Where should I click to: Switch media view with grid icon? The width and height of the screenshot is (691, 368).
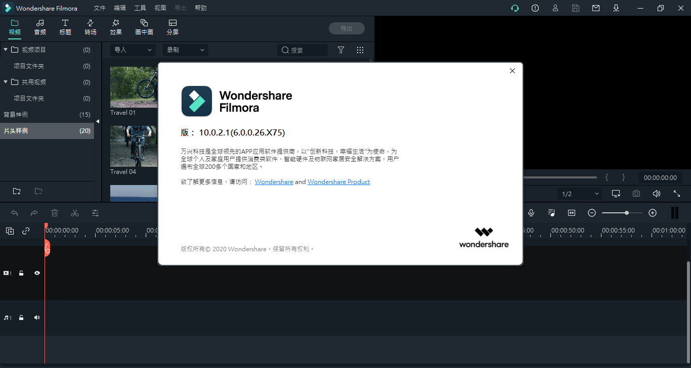[360, 50]
